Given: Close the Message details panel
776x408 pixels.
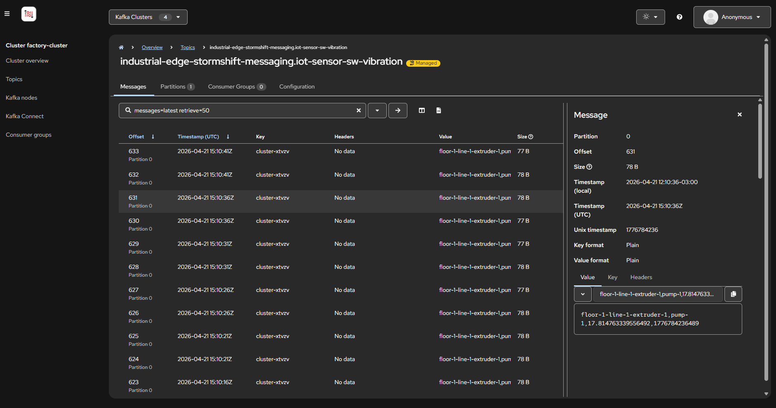Looking at the screenshot, I should point(740,114).
